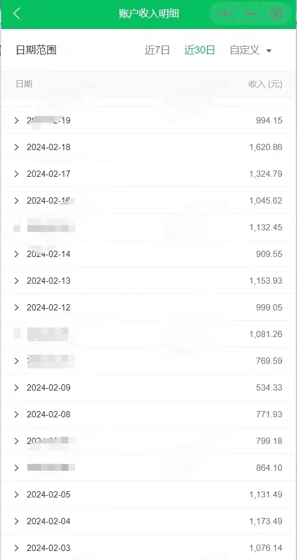Expand the 2024-02-09 row chevron
Image resolution: width=297 pixels, height=560 pixels.
pyautogui.click(x=16, y=388)
